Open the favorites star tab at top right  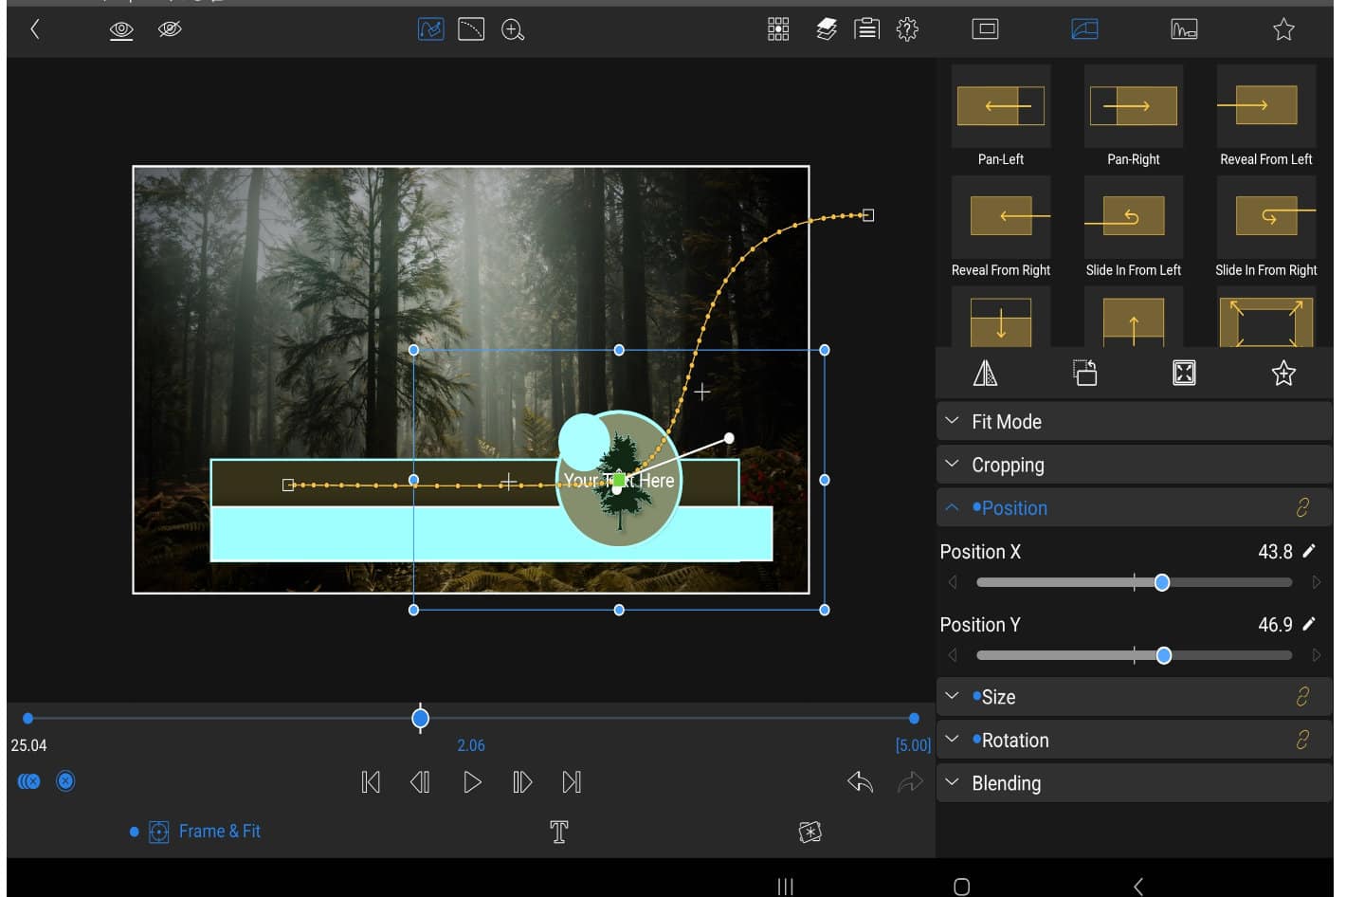pos(1283,29)
